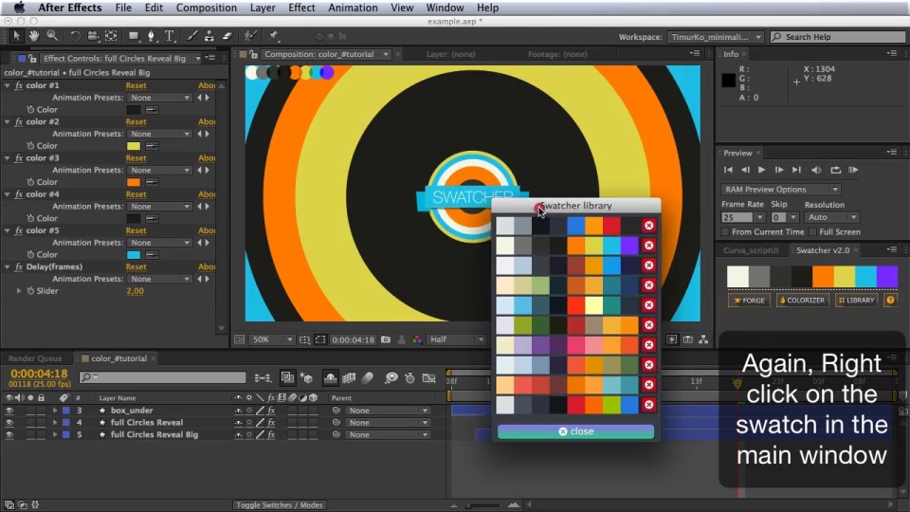Toggle the color #1 effect fx switch
This screenshot has width=910, height=512.
pos(19,85)
